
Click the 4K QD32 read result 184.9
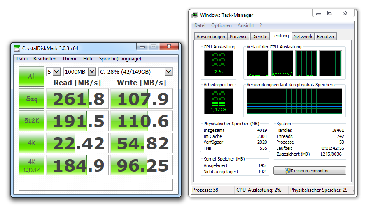[77, 165]
